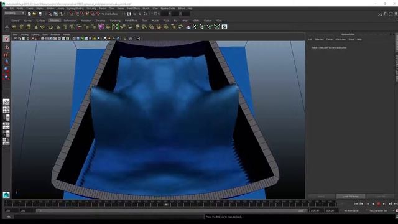
Task: Toggle snap to grids
Action: pyautogui.click(x=72, y=14)
